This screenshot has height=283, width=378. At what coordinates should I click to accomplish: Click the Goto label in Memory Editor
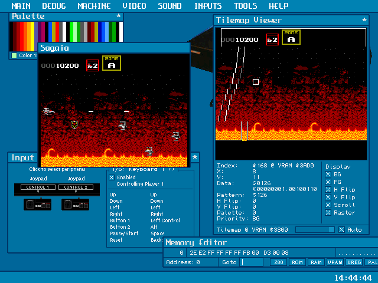point(229,262)
